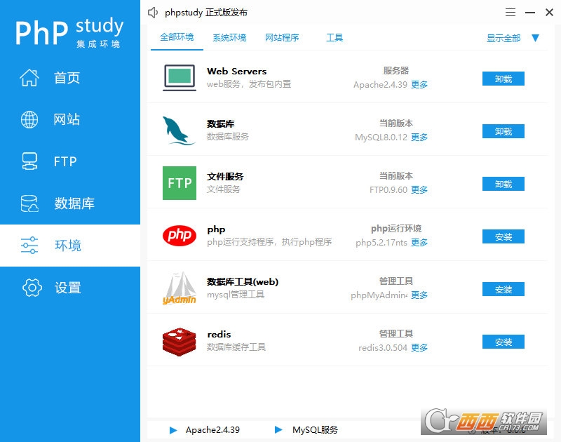Minimize the phpstudy window
This screenshot has height=442, width=561.
pyautogui.click(x=530, y=13)
